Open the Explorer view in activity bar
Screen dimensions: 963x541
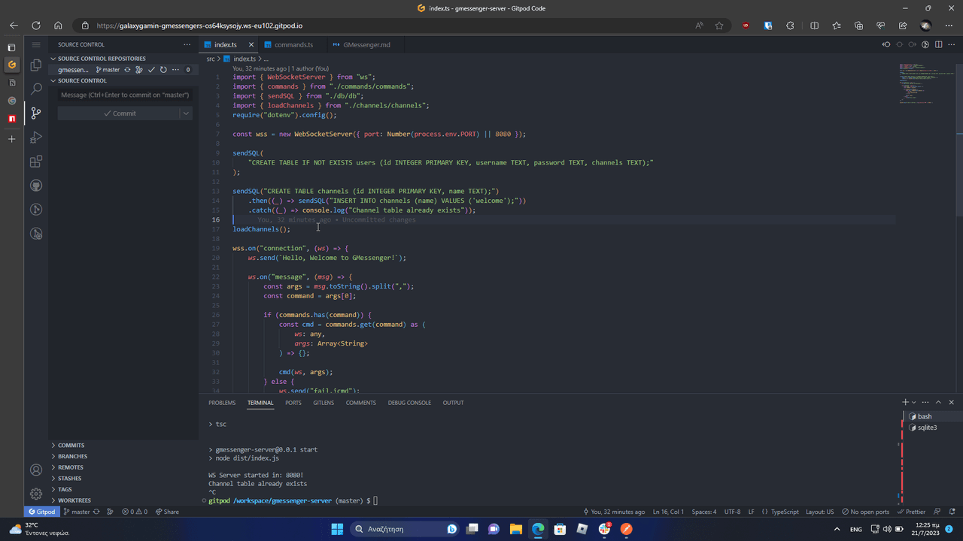[35, 65]
